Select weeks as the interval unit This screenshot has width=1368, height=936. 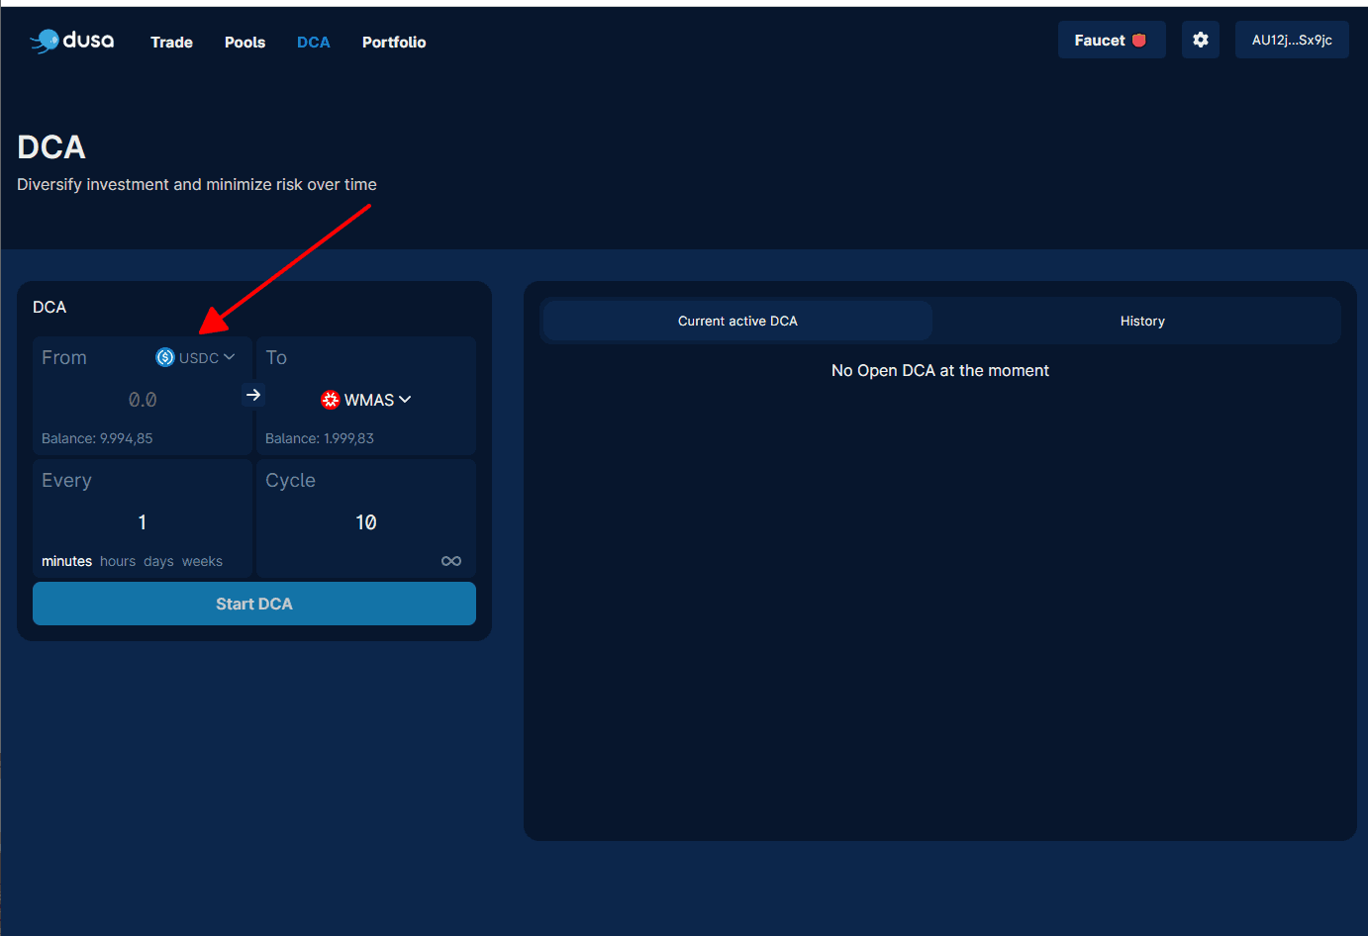click(x=202, y=561)
